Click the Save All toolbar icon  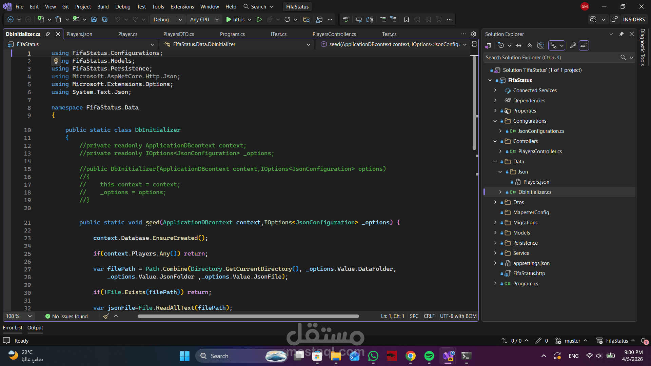click(x=105, y=20)
